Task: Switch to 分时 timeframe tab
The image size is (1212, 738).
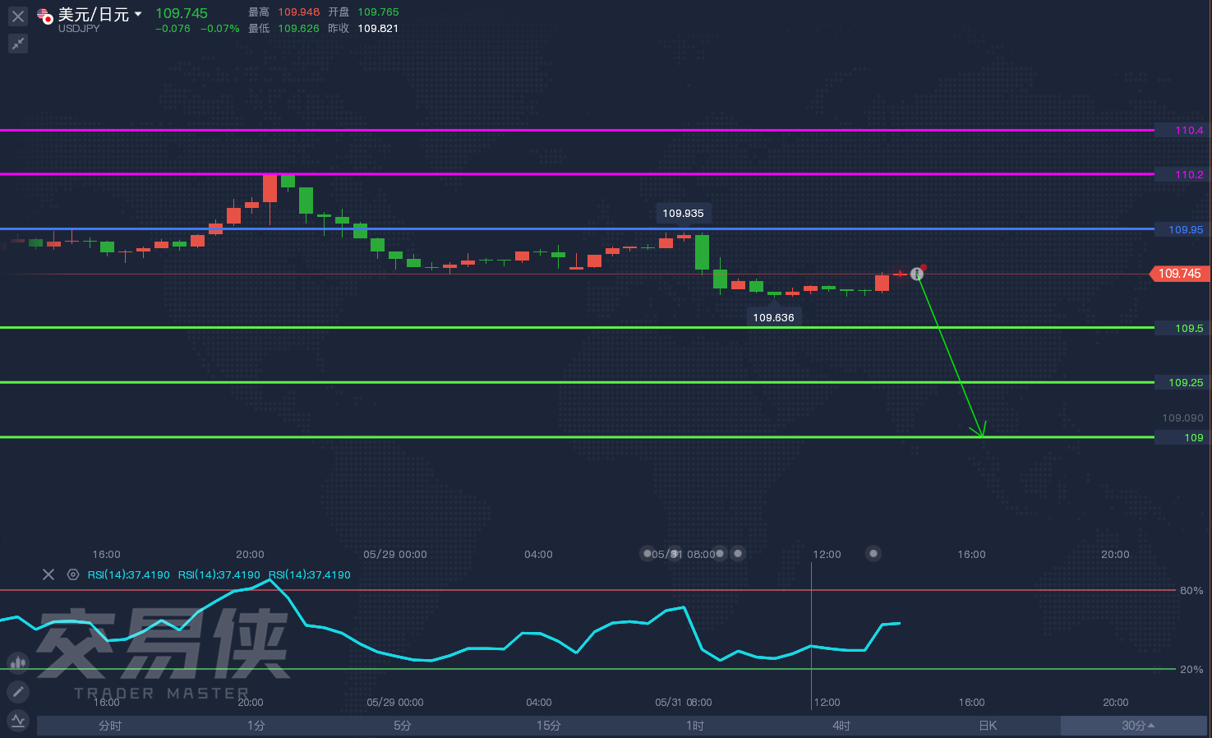Action: point(110,726)
